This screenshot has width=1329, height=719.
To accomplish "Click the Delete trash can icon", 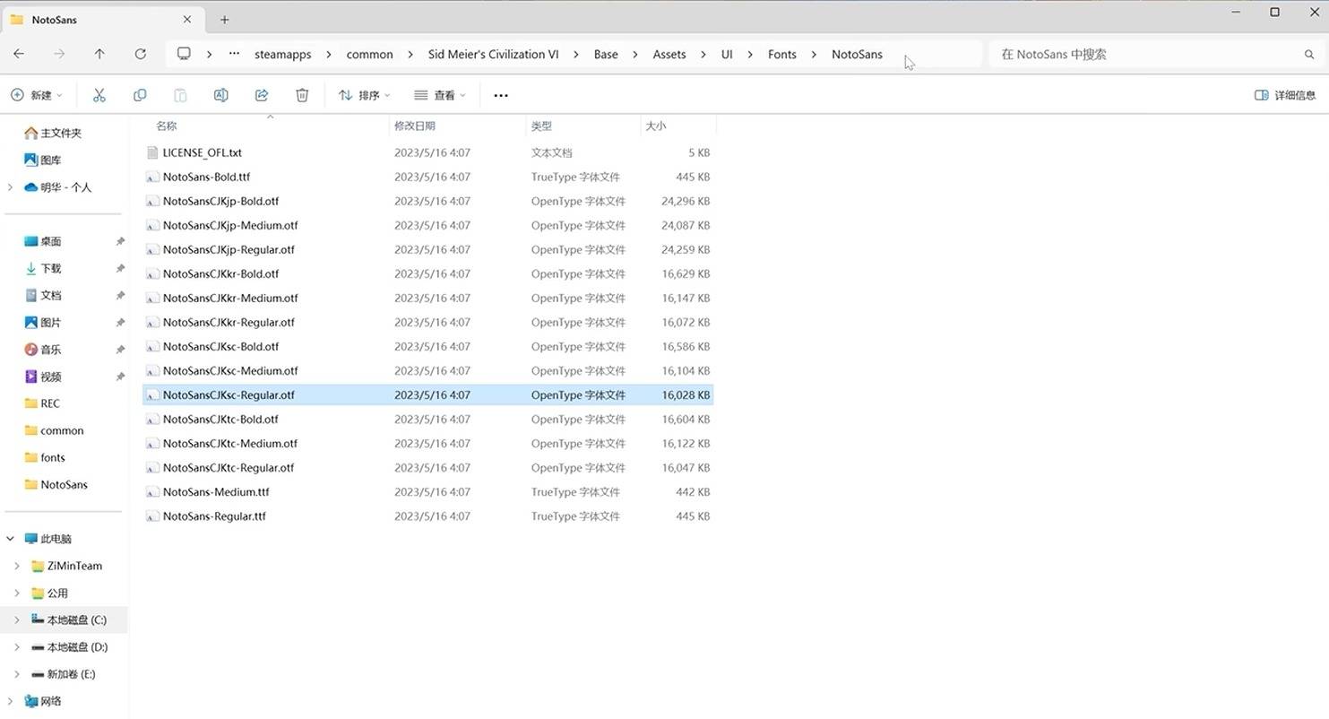I will click(302, 95).
